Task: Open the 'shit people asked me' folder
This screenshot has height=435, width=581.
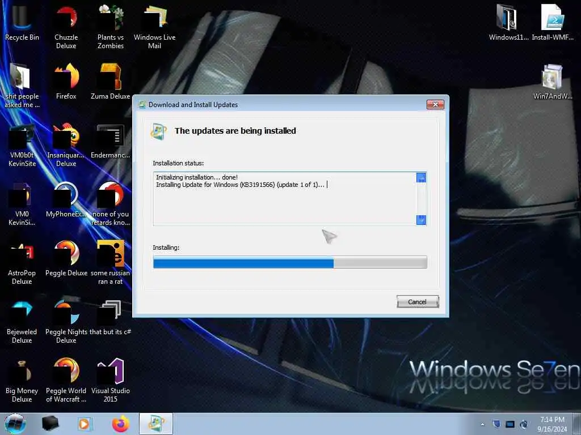Action: tap(22, 86)
